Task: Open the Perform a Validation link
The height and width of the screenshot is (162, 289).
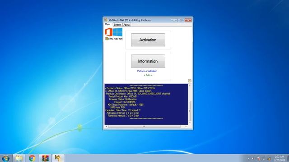Action: (147, 71)
